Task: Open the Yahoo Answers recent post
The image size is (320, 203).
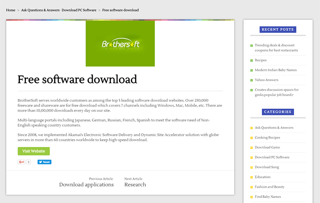Action: point(266,80)
